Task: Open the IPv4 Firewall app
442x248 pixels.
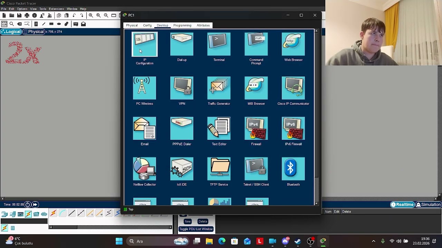Action: click(256, 128)
